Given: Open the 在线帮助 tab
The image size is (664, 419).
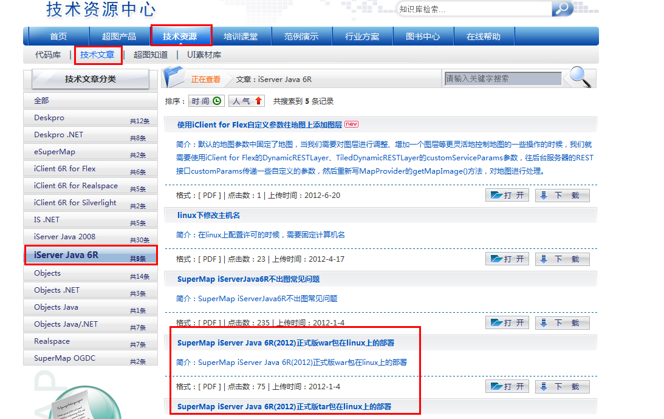Looking at the screenshot, I should click(484, 36).
